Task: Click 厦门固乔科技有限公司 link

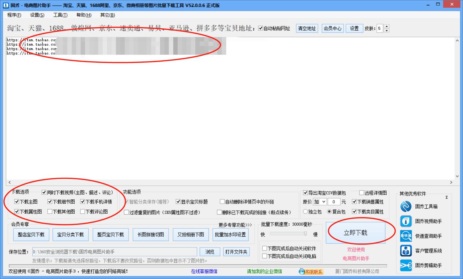Action: (357, 271)
